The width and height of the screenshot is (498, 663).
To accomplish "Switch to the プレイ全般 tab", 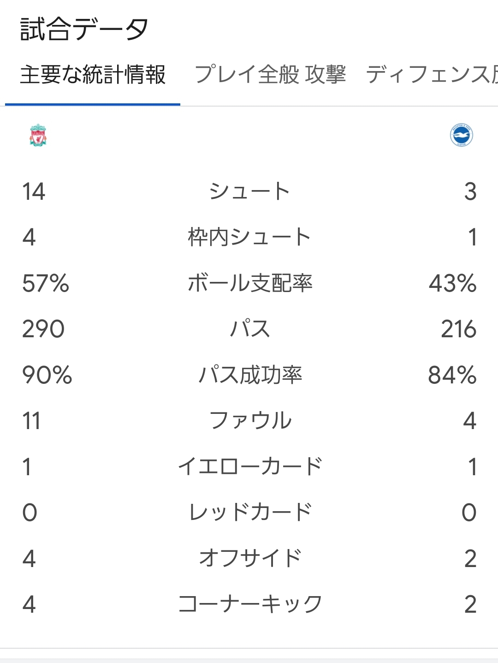I will click(x=247, y=75).
